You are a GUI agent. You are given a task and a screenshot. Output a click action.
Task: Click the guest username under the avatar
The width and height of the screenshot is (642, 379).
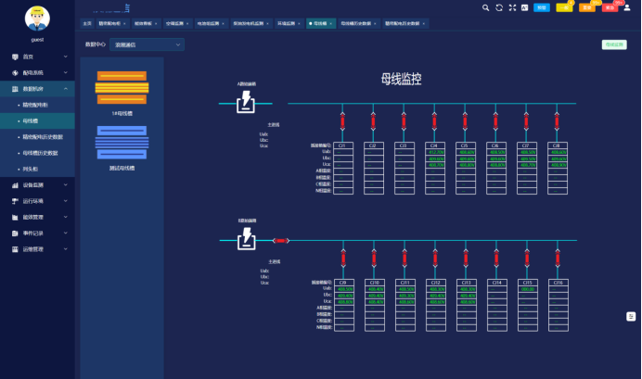tap(37, 40)
